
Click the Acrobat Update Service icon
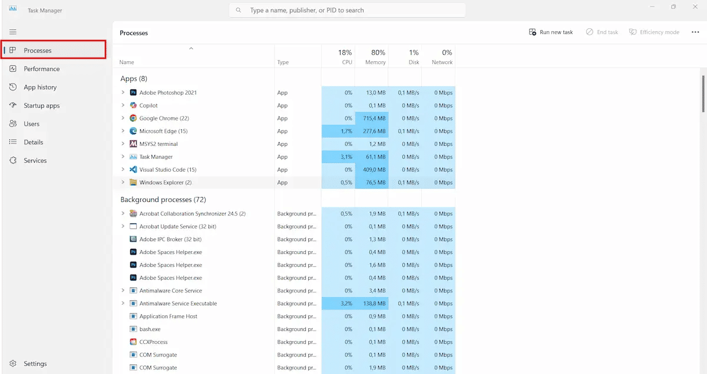coord(133,226)
